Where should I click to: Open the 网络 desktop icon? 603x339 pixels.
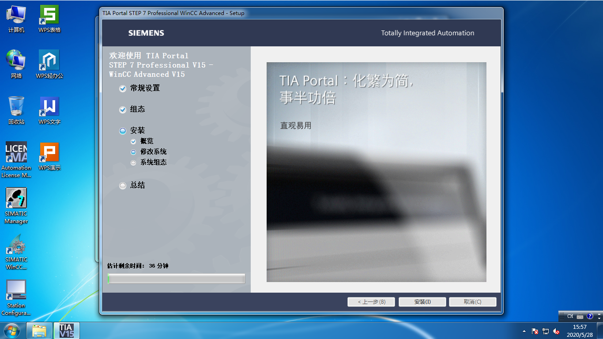point(16,64)
